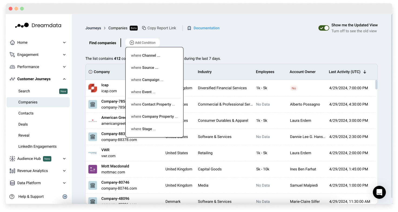Sort by the Employees column header
This screenshot has height=212, width=398.
[265, 72]
